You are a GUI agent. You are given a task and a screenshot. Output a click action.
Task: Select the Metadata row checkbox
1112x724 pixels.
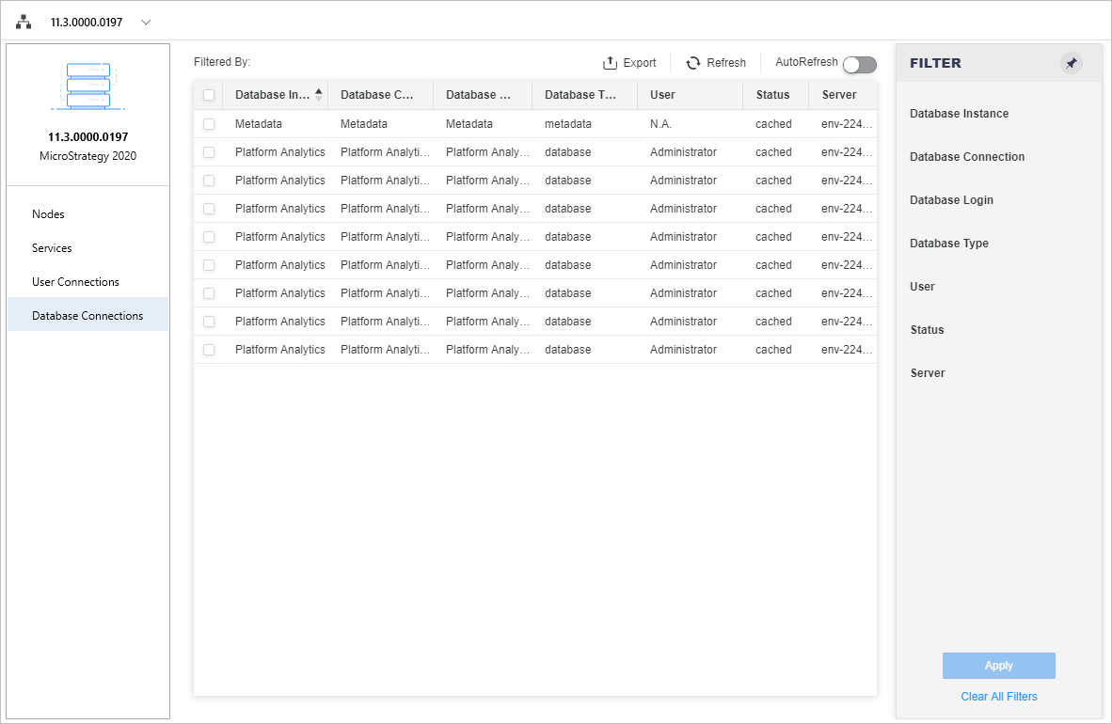pyautogui.click(x=209, y=124)
